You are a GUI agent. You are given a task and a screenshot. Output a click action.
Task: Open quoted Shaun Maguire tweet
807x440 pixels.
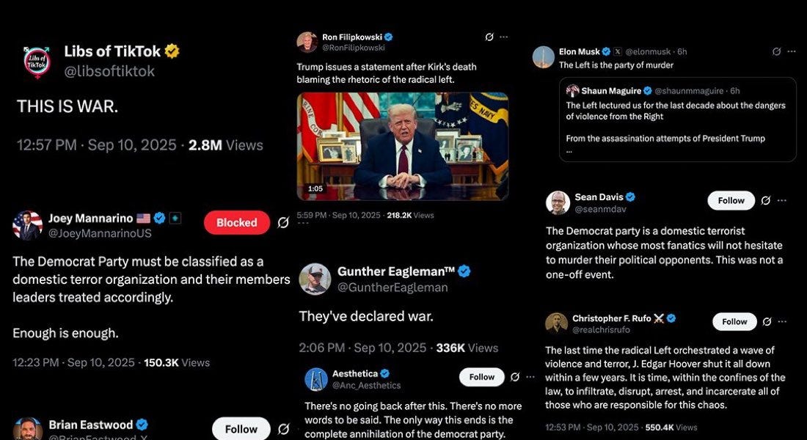(x=678, y=120)
